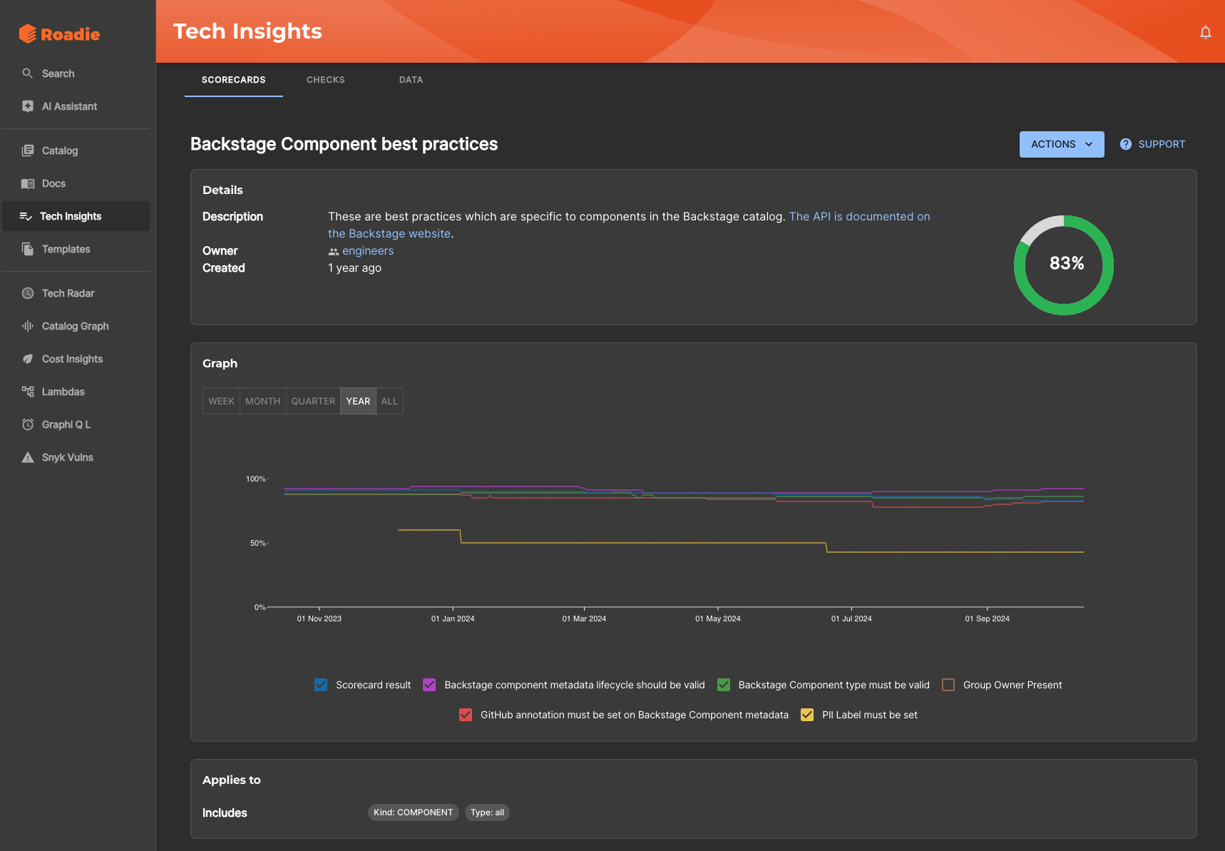Click the Graphi Q L alarm icon
Viewport: 1225px width, 851px height.
tap(28, 424)
